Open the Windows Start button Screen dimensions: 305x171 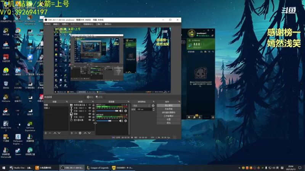3,168
